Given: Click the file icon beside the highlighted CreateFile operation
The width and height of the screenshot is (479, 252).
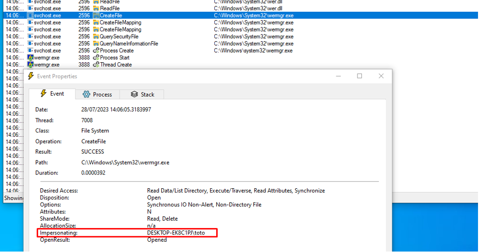Looking at the screenshot, I should click(x=96, y=15).
